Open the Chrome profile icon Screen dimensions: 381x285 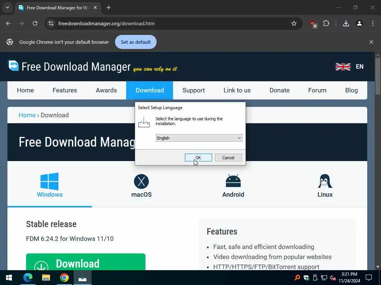pyautogui.click(x=359, y=23)
